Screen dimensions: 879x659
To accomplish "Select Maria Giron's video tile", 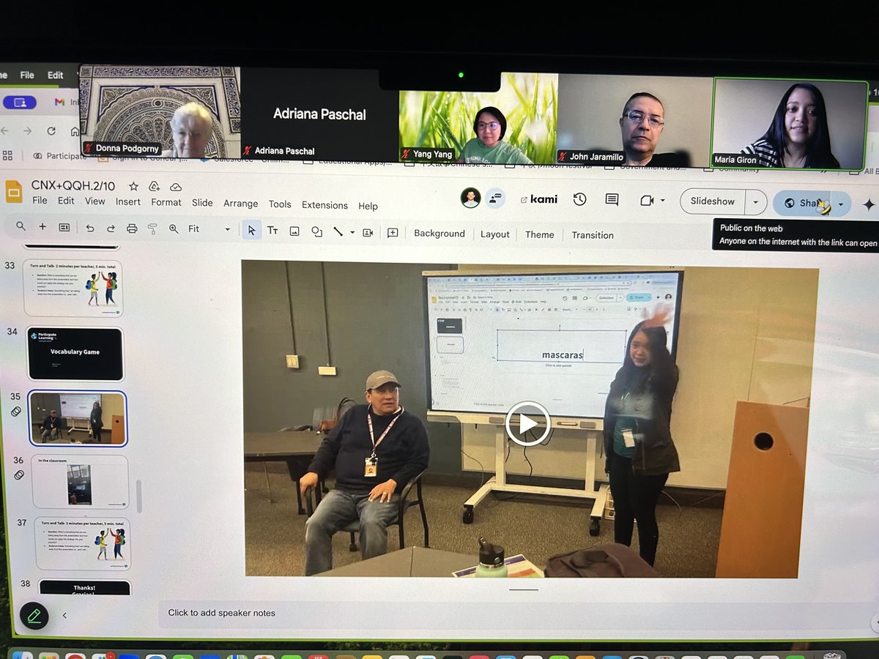I will pyautogui.click(x=790, y=124).
